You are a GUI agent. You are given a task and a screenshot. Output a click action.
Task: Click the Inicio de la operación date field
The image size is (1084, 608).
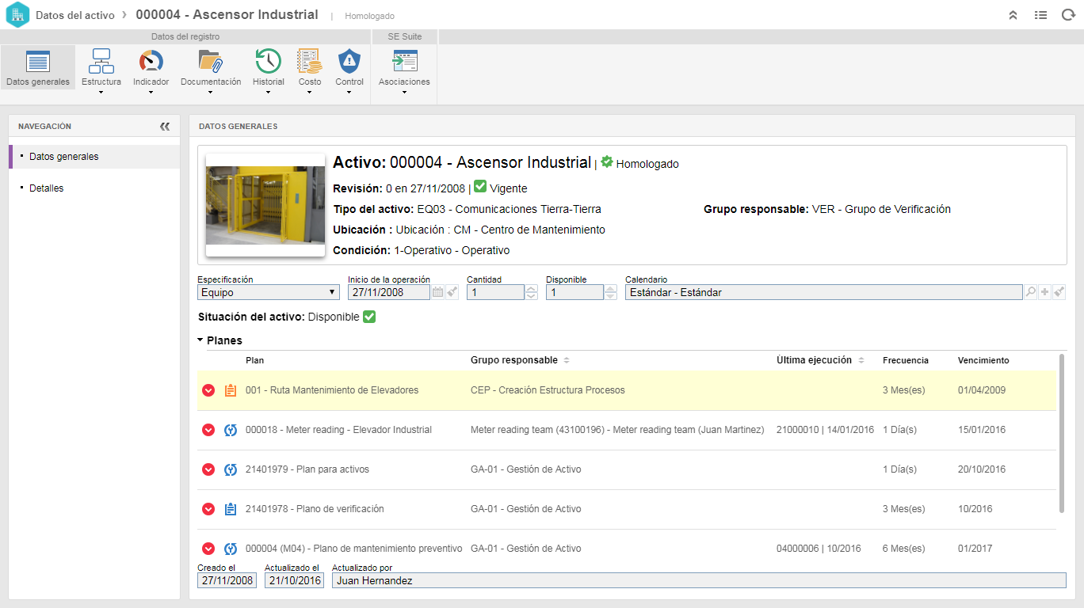[x=388, y=292]
